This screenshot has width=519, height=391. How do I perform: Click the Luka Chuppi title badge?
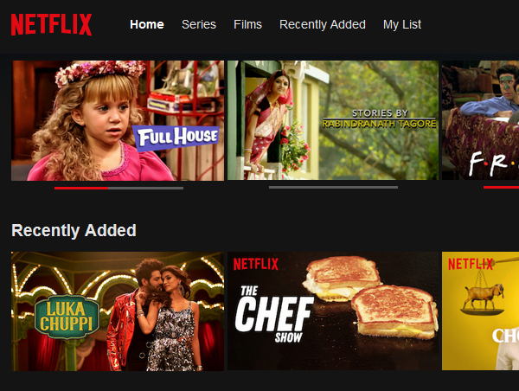point(67,317)
